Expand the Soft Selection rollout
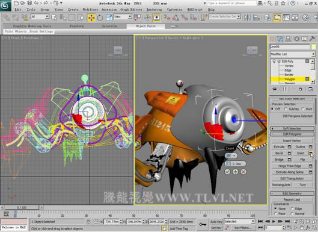Viewport: 318px width, 232px height. tap(292, 128)
